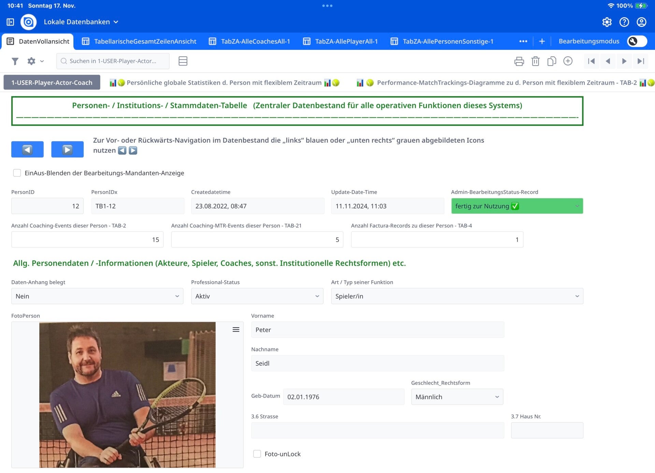Screen dimensions: 655x473
Task: Toggle the sidebar panel icon
Action: click(10, 22)
